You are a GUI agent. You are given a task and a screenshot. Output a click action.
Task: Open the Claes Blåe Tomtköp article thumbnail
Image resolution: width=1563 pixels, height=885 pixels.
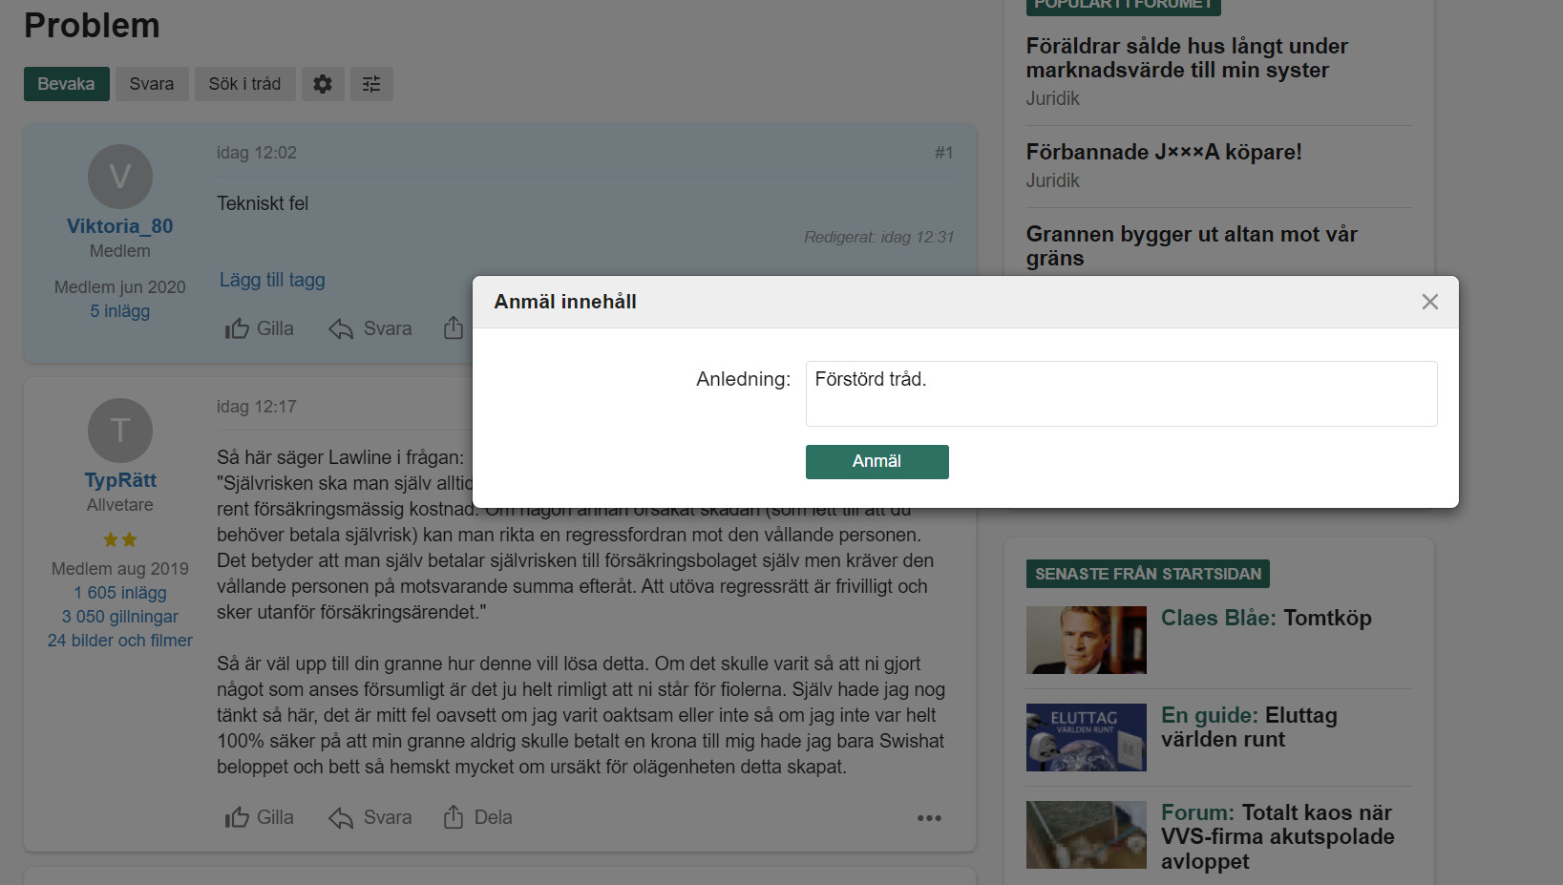click(1086, 640)
